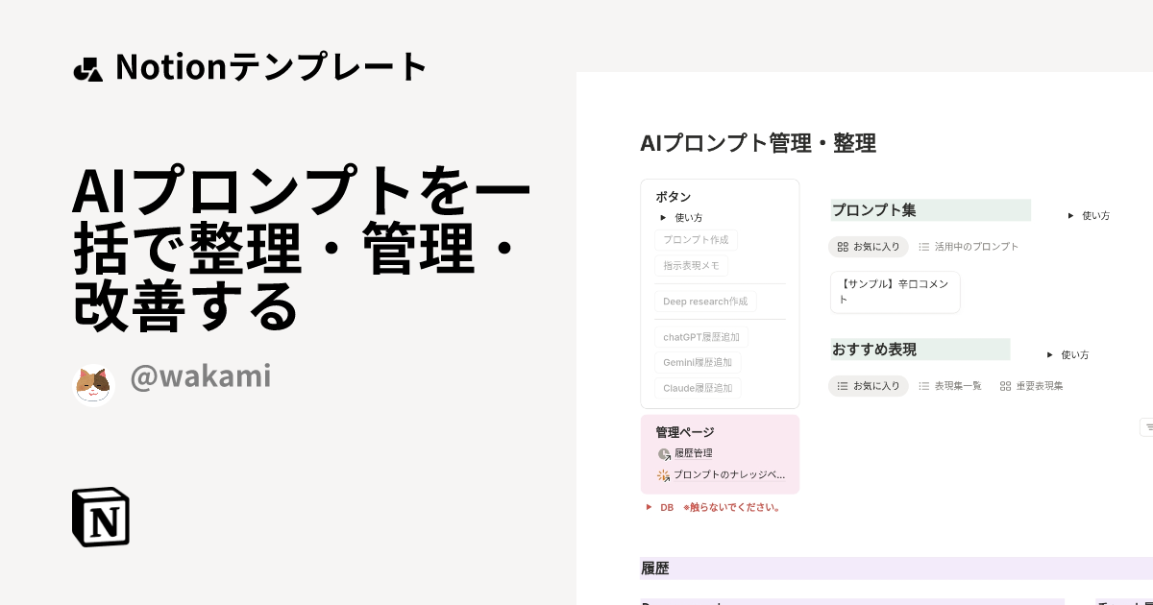Click the list icon on 表現集一覧 view
This screenshot has width=1153, height=605.
tap(924, 386)
